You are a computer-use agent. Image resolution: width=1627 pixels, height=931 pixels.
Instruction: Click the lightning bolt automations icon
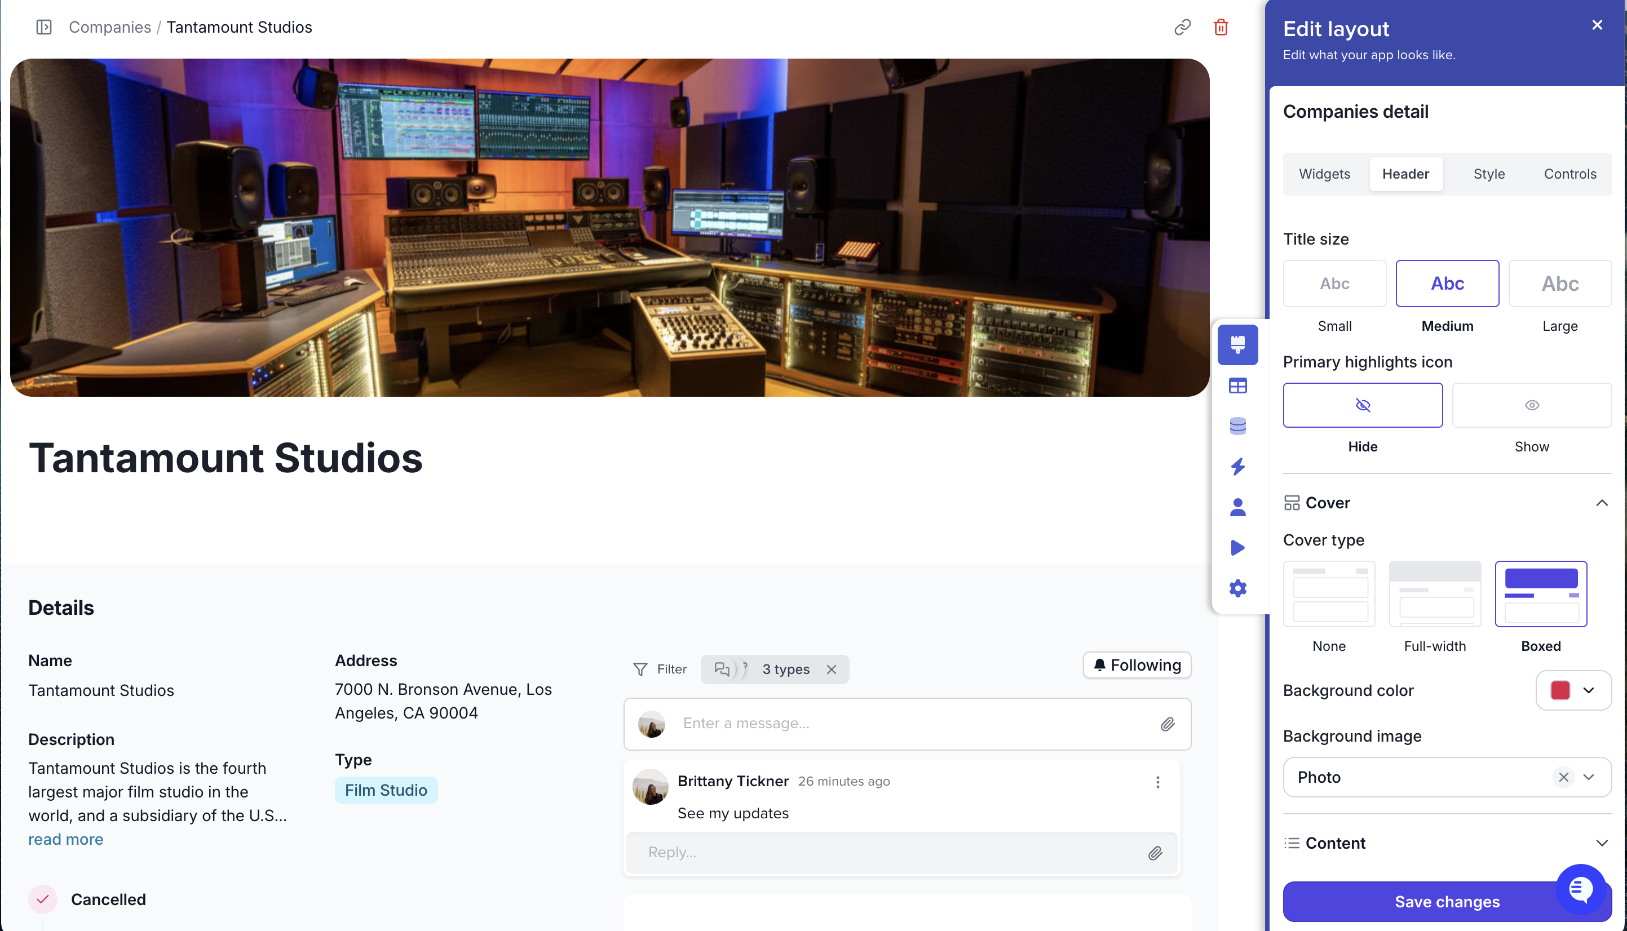1237,467
